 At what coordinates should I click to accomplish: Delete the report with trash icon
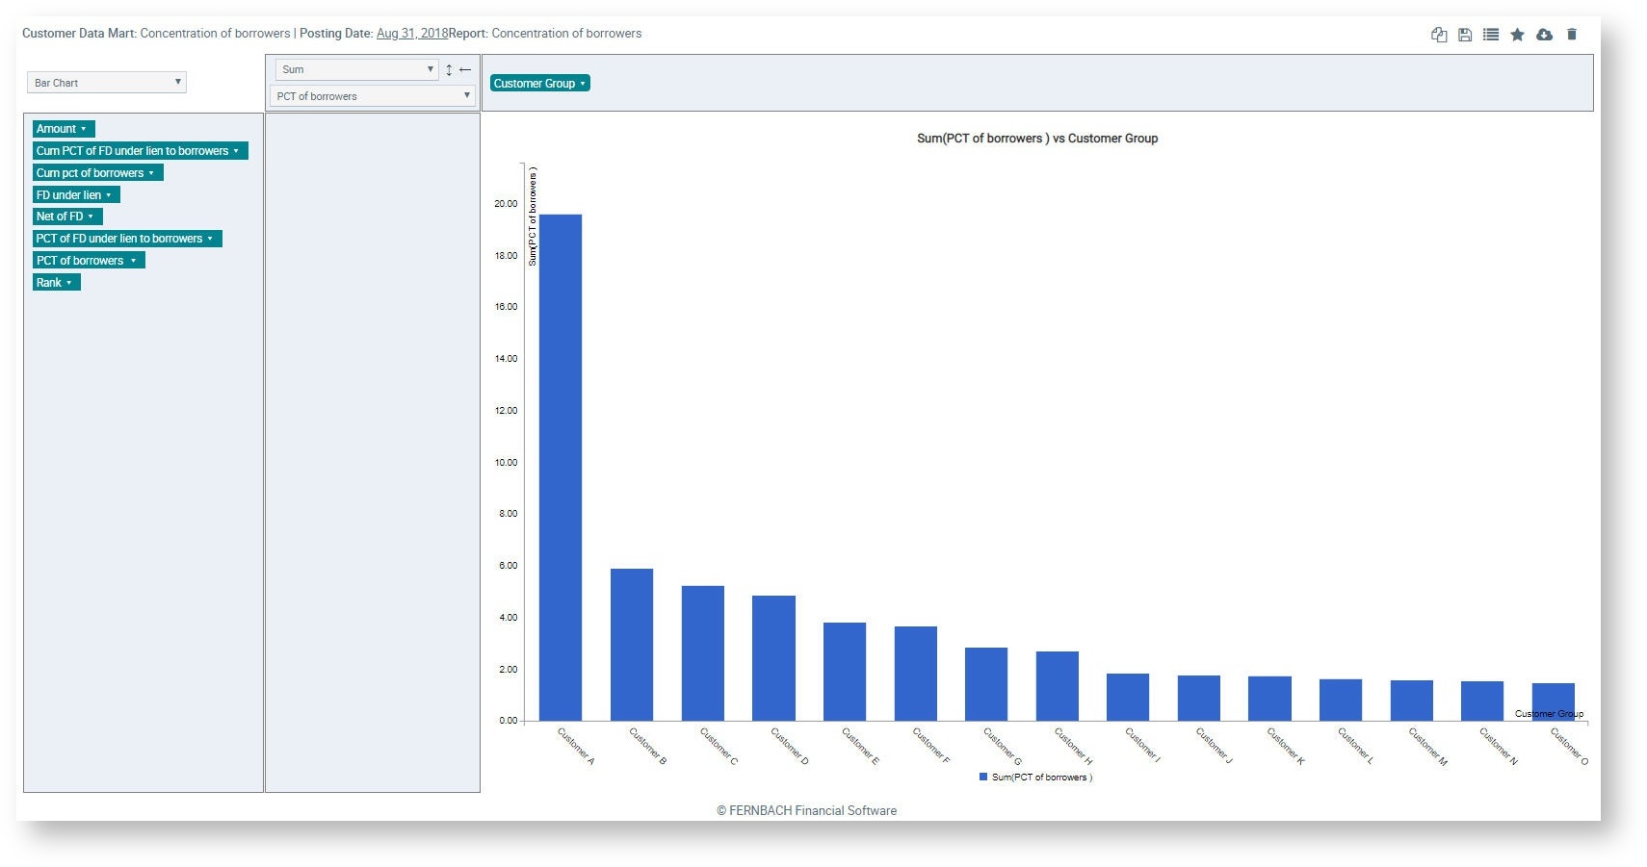tap(1572, 35)
